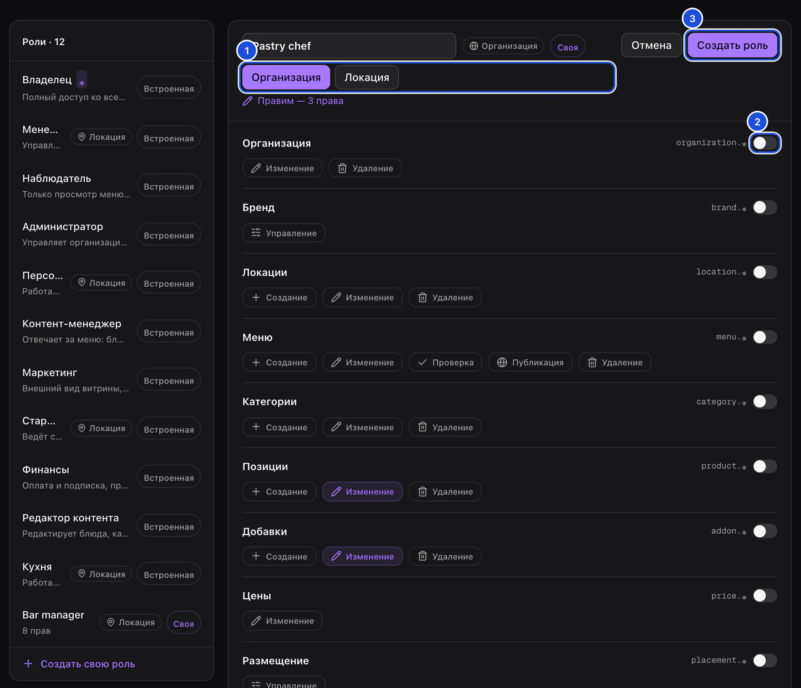
Task: Select Создание under Локации section
Action: pos(279,298)
